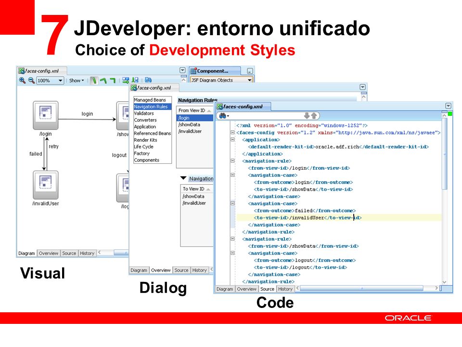Click the login navigation arrow label
This screenshot has height=347, width=462.
87,114
